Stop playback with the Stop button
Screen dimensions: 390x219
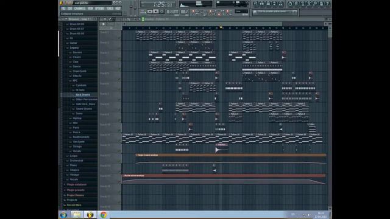pos(156,12)
